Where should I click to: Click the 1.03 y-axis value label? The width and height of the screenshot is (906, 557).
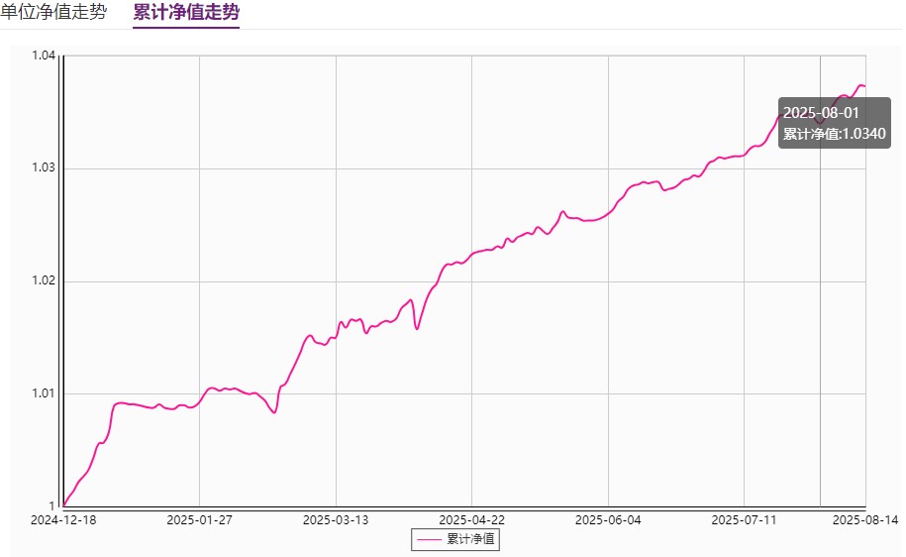pyautogui.click(x=43, y=168)
